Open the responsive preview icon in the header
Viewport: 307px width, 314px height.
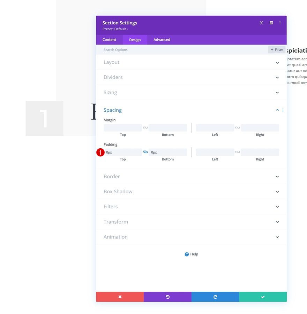[x=261, y=23]
